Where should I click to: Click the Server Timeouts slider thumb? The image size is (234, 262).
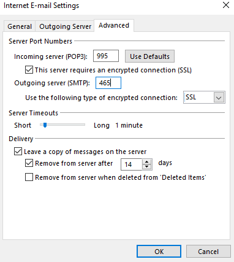(45, 125)
